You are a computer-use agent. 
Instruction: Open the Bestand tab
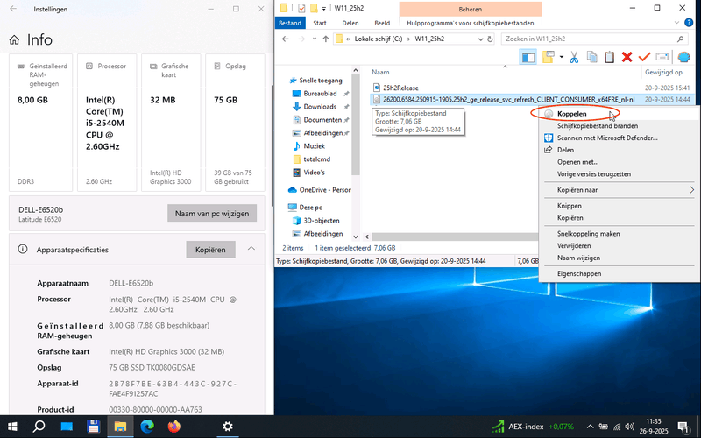coord(290,24)
